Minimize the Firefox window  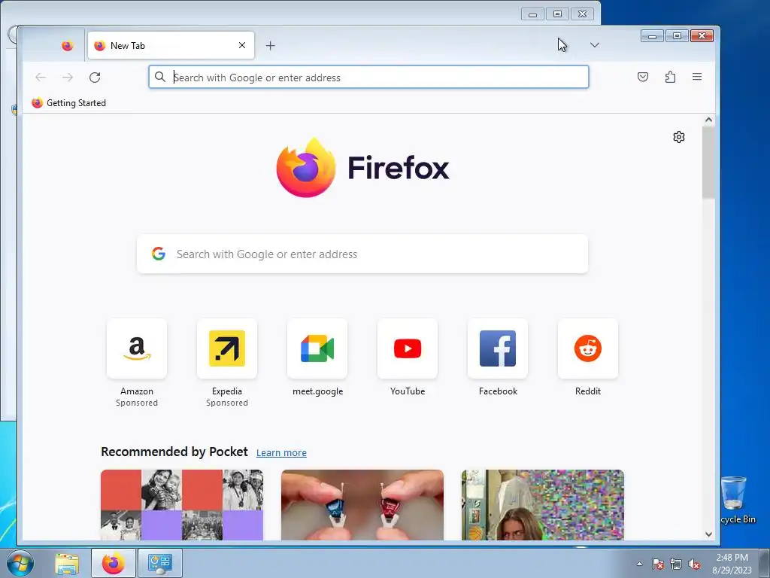(652, 36)
